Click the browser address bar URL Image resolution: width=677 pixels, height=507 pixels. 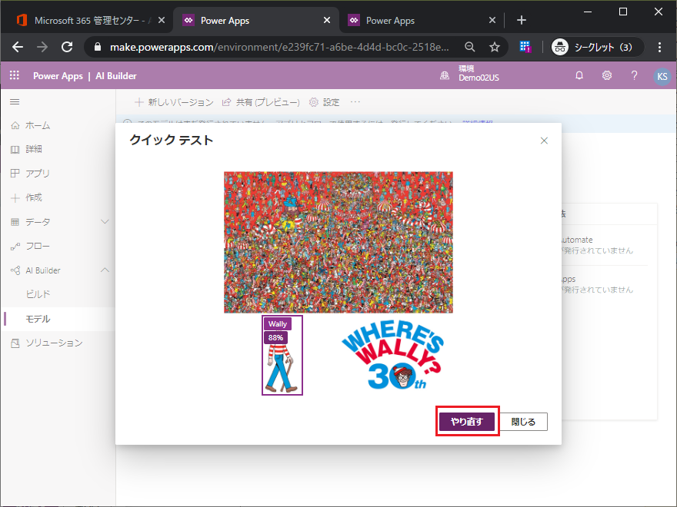tap(279, 47)
